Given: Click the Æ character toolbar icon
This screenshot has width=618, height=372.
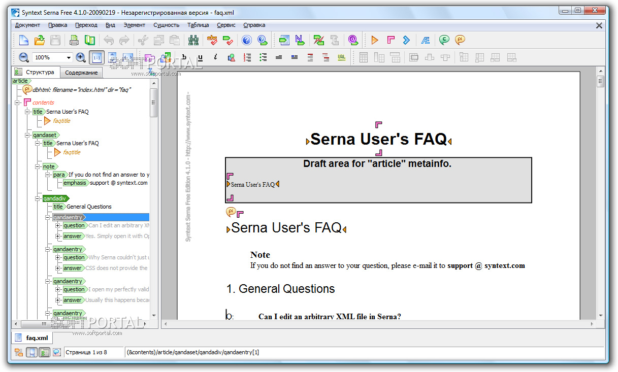Looking at the screenshot, I should [426, 40].
